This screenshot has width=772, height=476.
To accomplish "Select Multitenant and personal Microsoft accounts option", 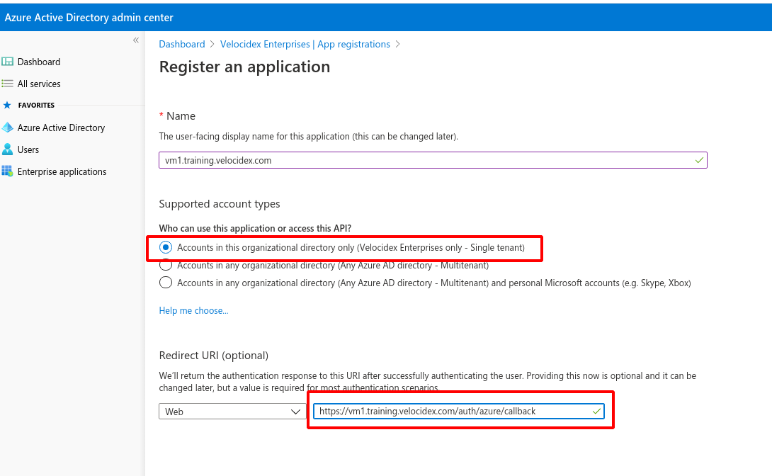I will coord(166,283).
